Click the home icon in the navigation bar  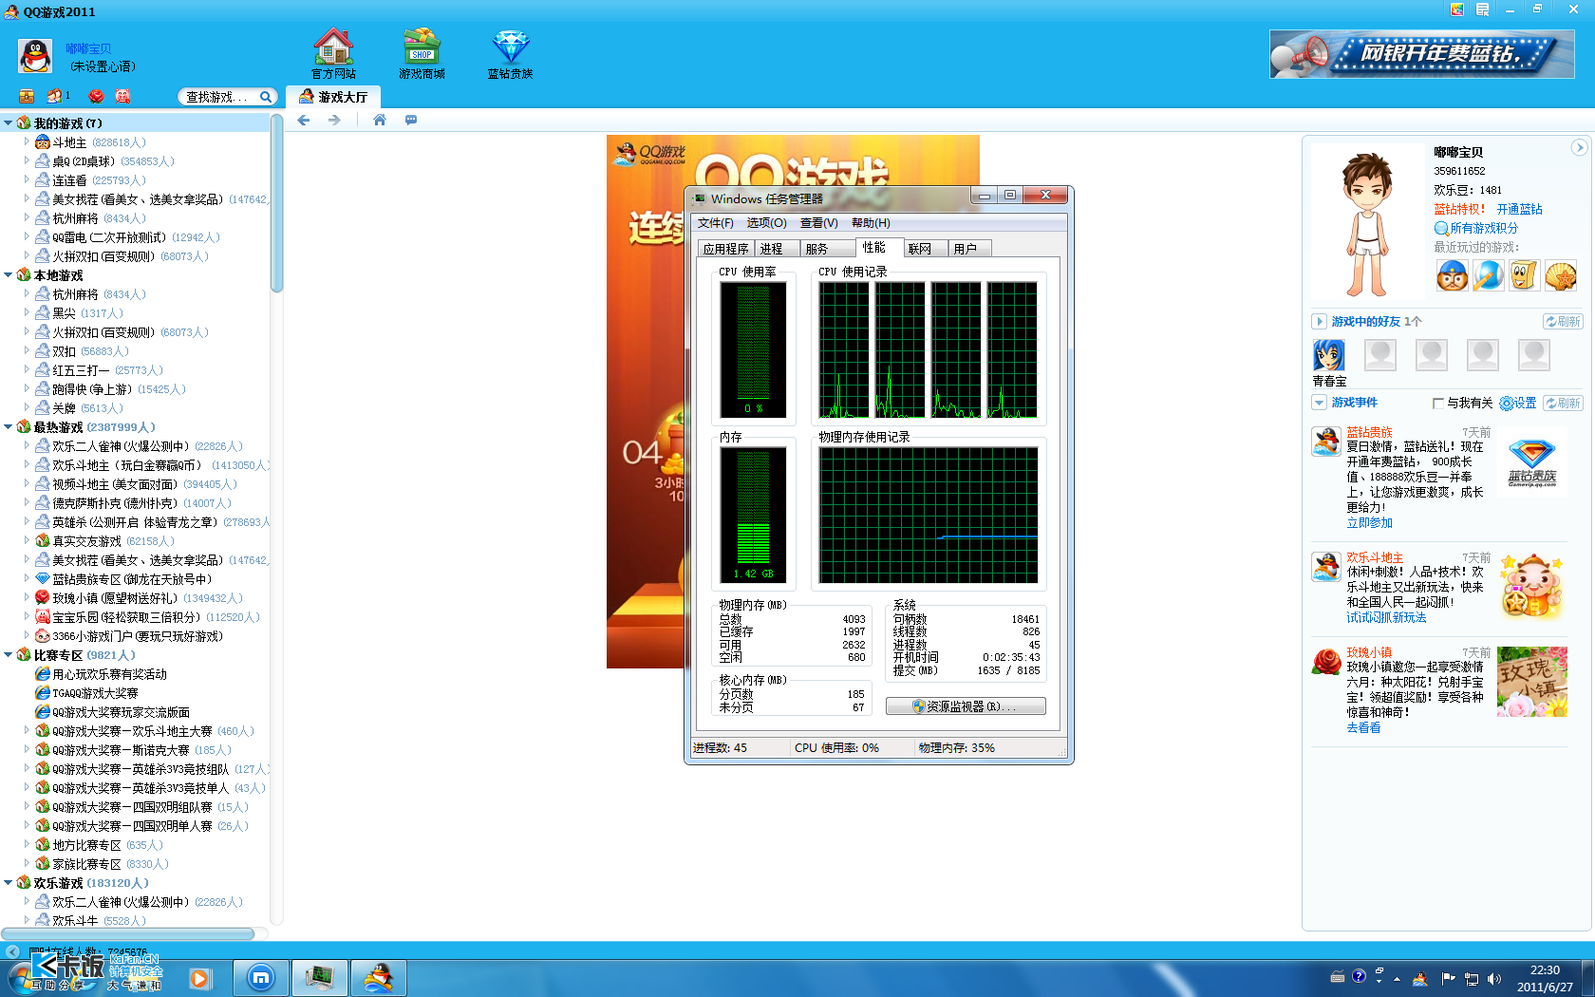tap(380, 120)
